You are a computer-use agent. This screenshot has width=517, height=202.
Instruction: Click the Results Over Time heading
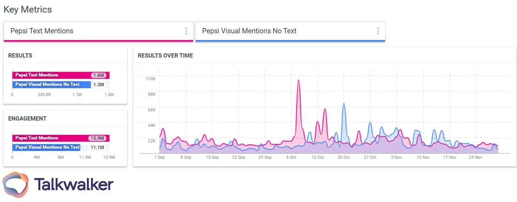coord(165,56)
